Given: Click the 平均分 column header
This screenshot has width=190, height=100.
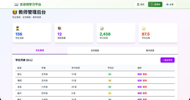Looking at the screenshot, I should click(x=110, y=68).
